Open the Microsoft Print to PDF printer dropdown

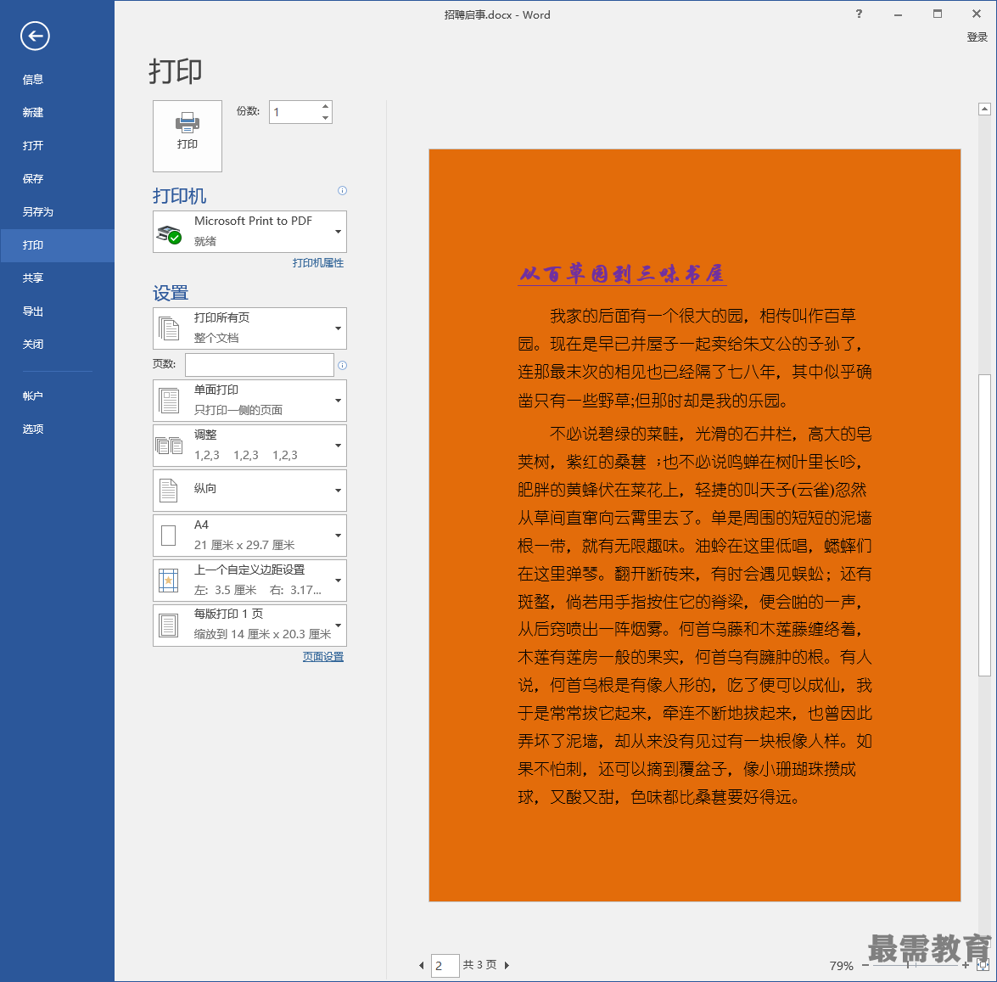(x=249, y=232)
